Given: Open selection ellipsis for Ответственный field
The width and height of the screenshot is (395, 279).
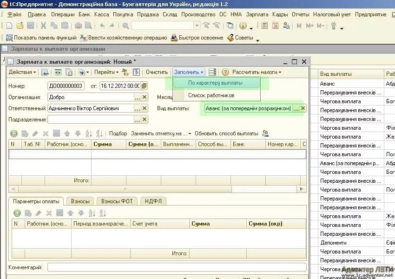Looking at the screenshot, I should coord(137,108).
